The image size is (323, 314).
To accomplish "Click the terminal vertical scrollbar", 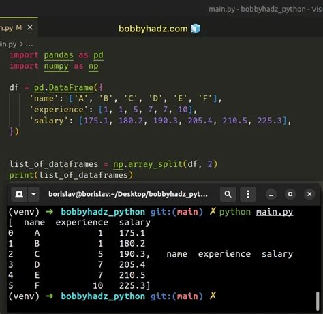I will coord(318,301).
